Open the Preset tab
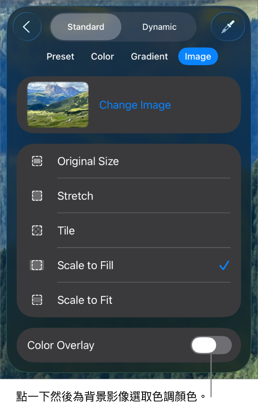Viewport: 258px width, 406px height. tap(61, 57)
